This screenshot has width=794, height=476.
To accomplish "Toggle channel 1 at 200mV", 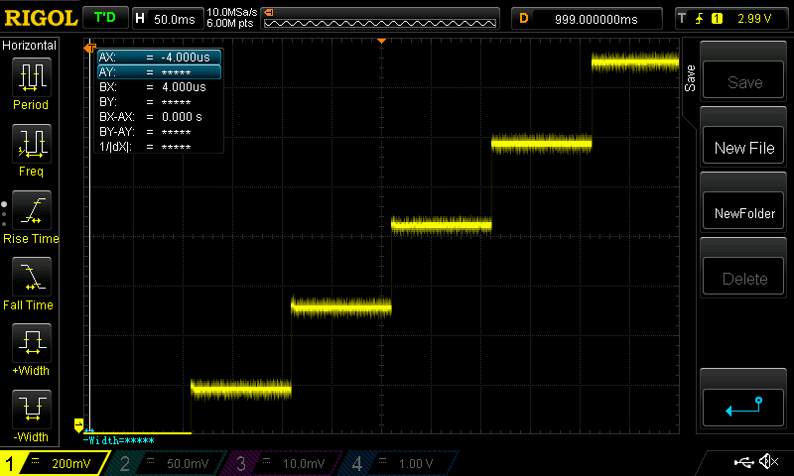I will (x=55, y=464).
